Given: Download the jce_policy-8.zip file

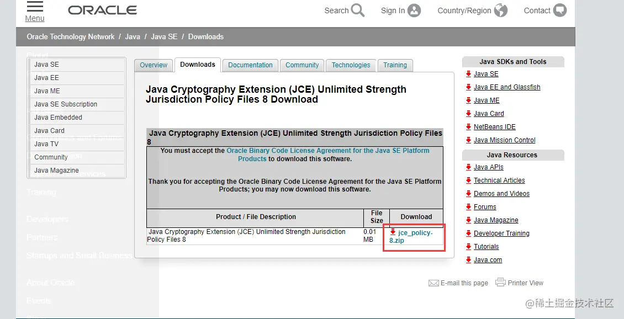Looking at the screenshot, I should [x=411, y=236].
